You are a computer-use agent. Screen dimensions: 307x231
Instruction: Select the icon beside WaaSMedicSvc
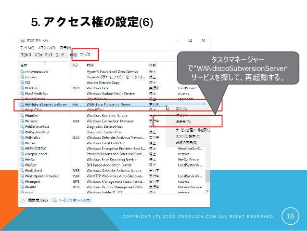coord(22,94)
